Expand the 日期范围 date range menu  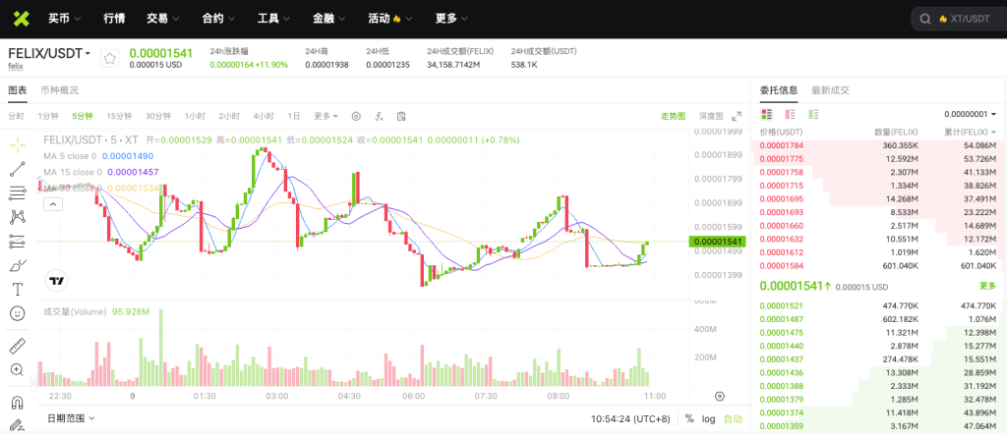71,418
